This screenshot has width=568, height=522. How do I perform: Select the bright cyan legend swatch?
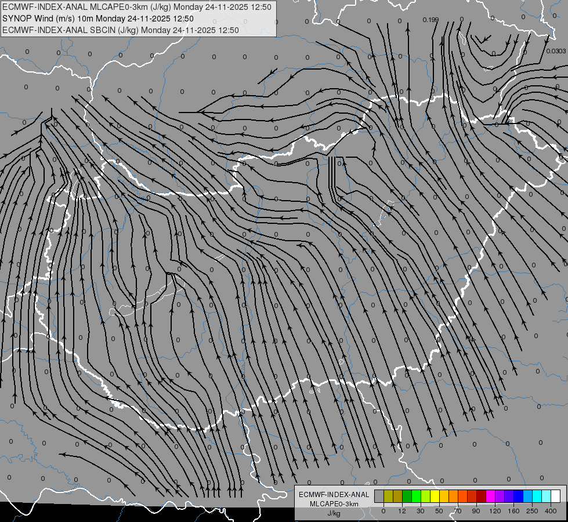coord(537,496)
